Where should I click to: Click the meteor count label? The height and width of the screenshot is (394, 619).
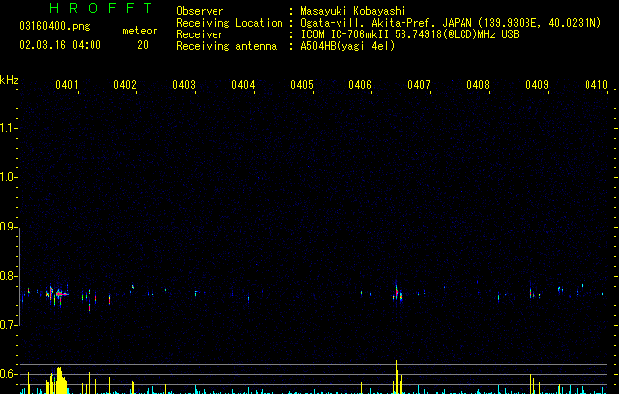coord(140,31)
